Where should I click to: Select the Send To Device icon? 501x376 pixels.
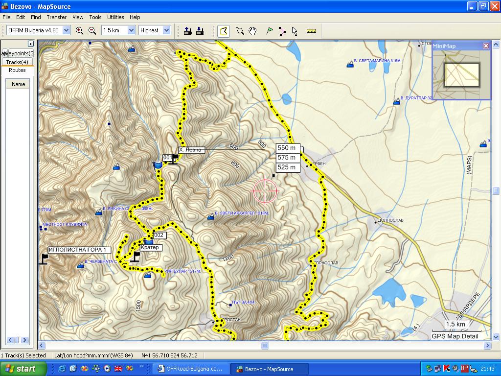point(188,31)
